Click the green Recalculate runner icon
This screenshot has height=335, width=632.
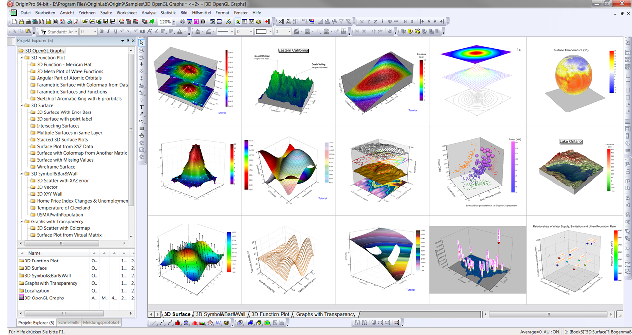(x=152, y=22)
